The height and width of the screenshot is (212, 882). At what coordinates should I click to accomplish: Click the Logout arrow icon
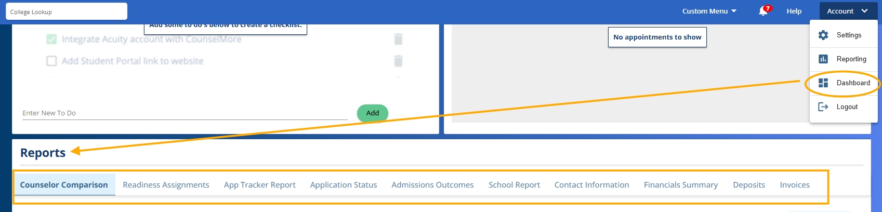[x=823, y=107]
